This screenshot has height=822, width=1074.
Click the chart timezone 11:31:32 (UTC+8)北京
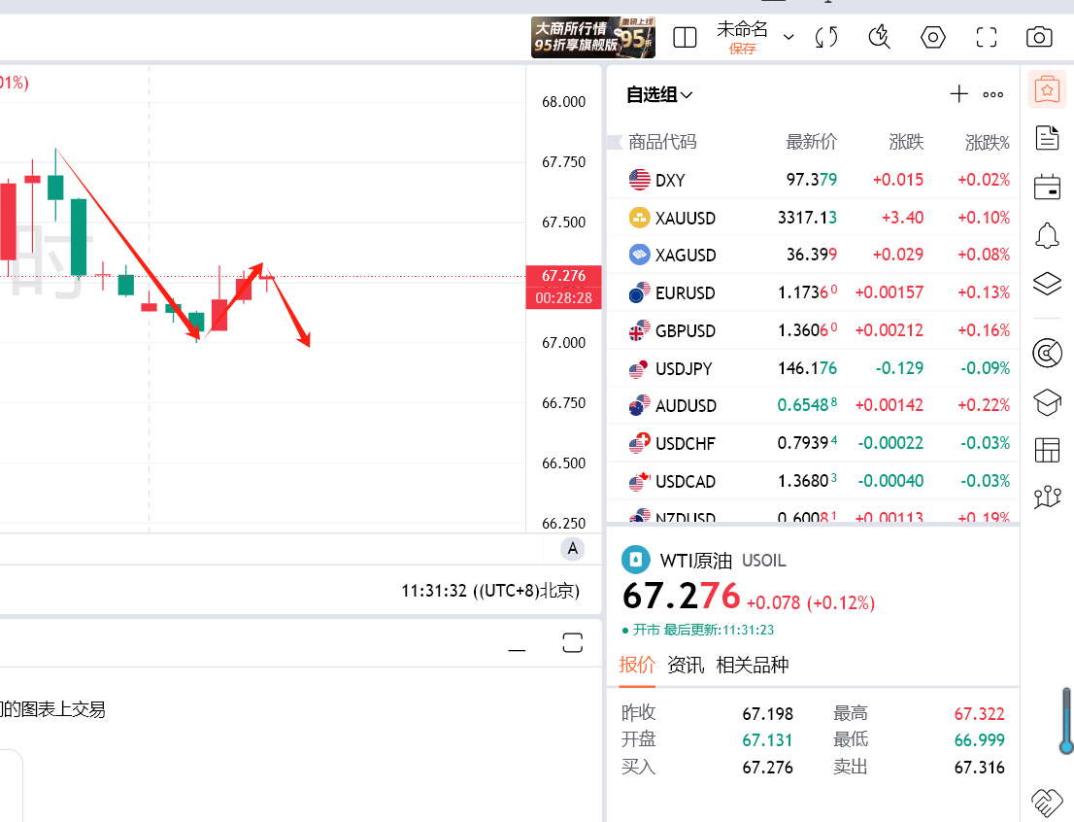[490, 591]
